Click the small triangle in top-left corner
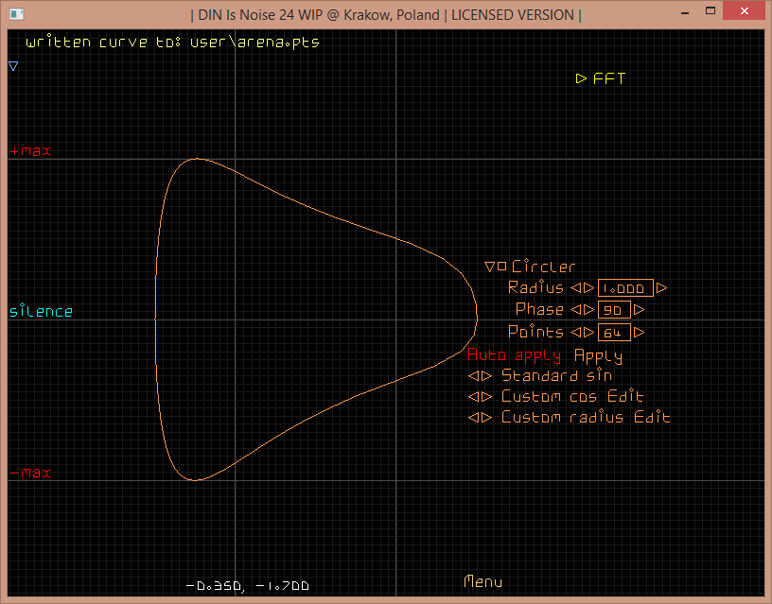The image size is (772, 604). (13, 66)
